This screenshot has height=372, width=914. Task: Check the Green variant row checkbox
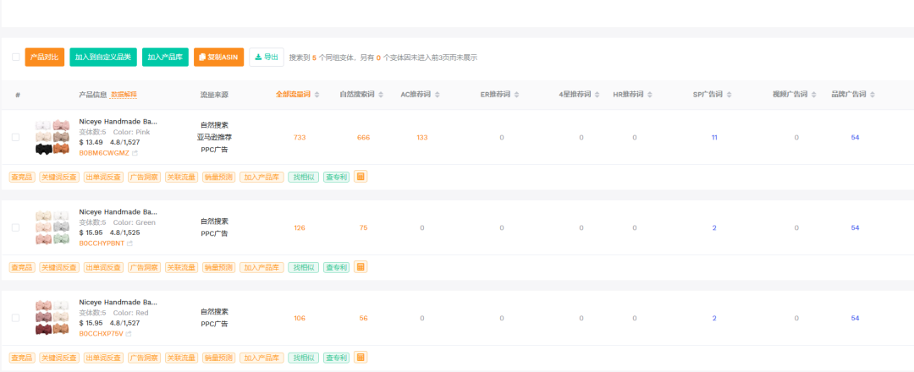16,227
